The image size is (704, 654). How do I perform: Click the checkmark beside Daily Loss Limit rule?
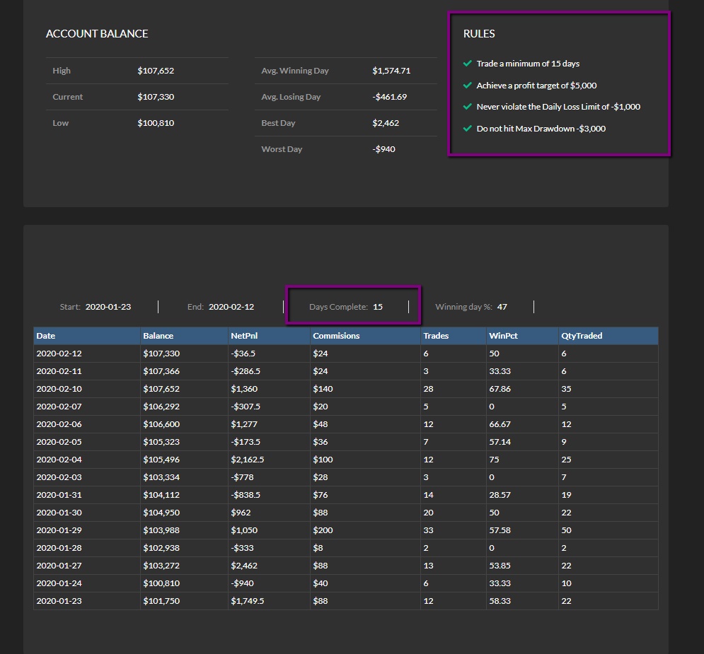[x=468, y=106]
